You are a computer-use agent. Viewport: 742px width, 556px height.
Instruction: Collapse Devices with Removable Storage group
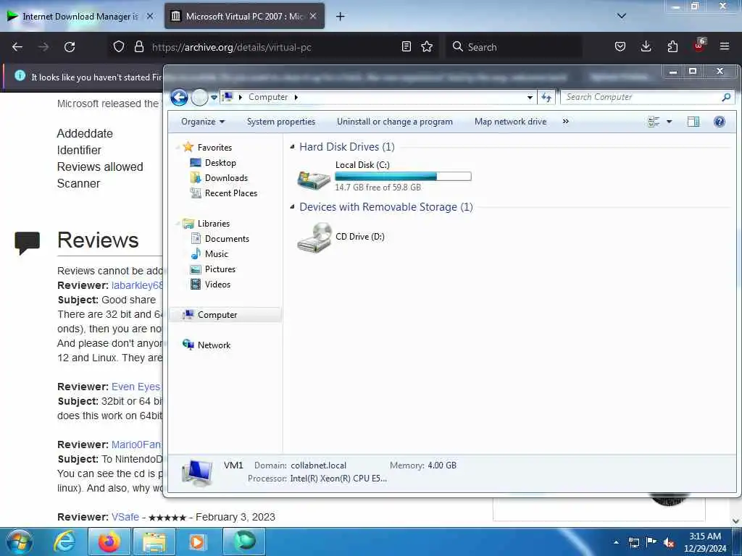293,206
